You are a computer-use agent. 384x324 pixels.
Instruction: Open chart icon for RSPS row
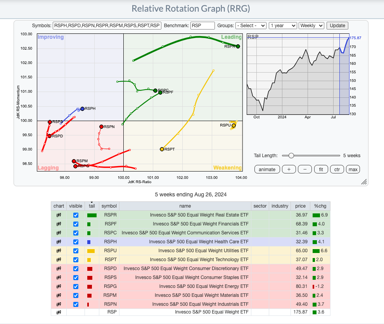[x=59, y=277]
